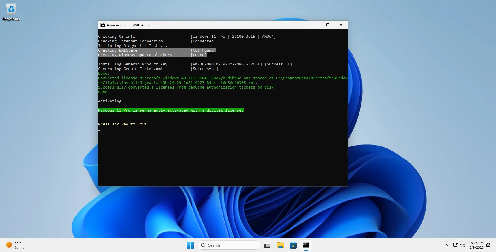
Task: Click the product key 'VK7JG-NPHTM-C97JM-9MPGT-3V66T'
Action: pyautogui.click(x=226, y=64)
